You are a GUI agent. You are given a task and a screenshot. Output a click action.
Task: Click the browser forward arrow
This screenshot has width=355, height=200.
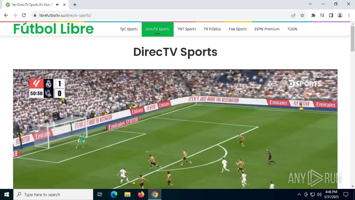(x=15, y=15)
